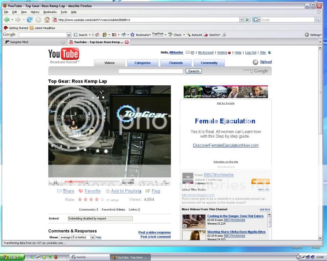Image resolution: width=327 pixels, height=261 pixels.
Task: Mute the video with the speaker icon
Action: pyautogui.click(x=156, y=182)
